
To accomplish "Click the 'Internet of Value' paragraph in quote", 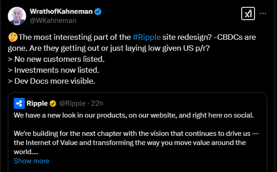I will coord(136,143).
